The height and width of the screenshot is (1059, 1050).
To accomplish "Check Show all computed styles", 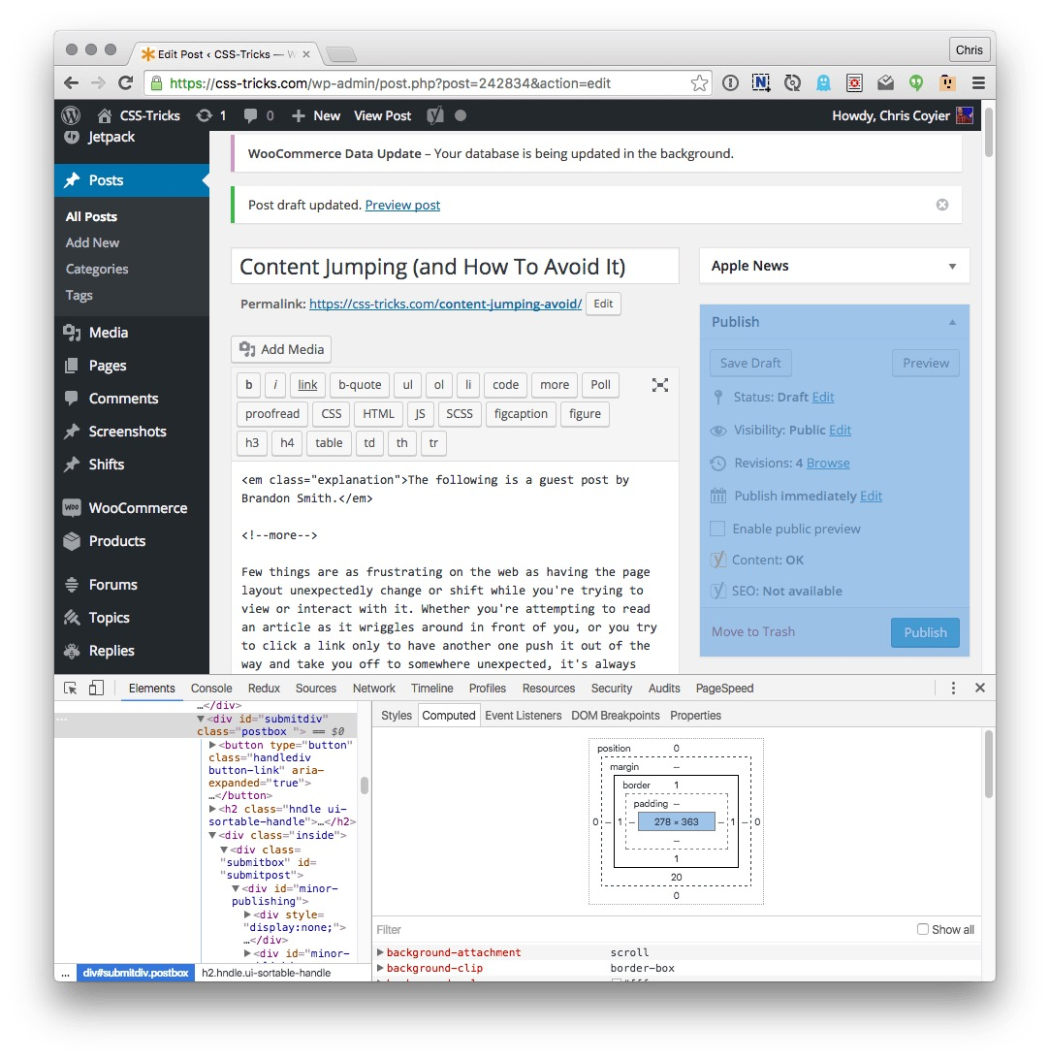I will pos(922,929).
